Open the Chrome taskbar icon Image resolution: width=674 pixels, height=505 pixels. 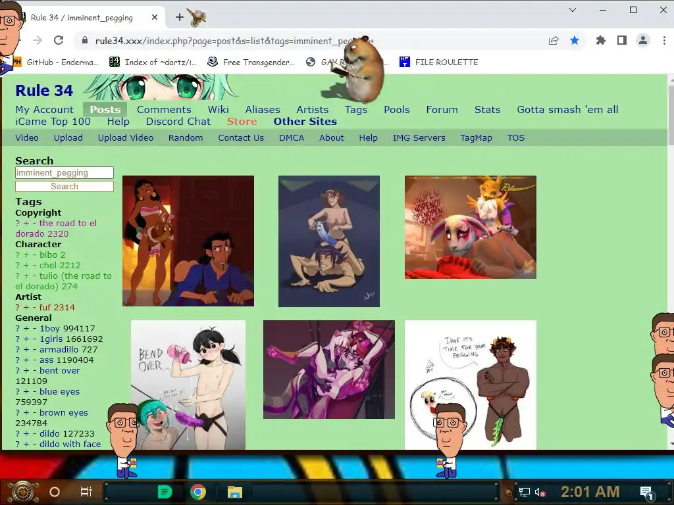click(x=197, y=492)
